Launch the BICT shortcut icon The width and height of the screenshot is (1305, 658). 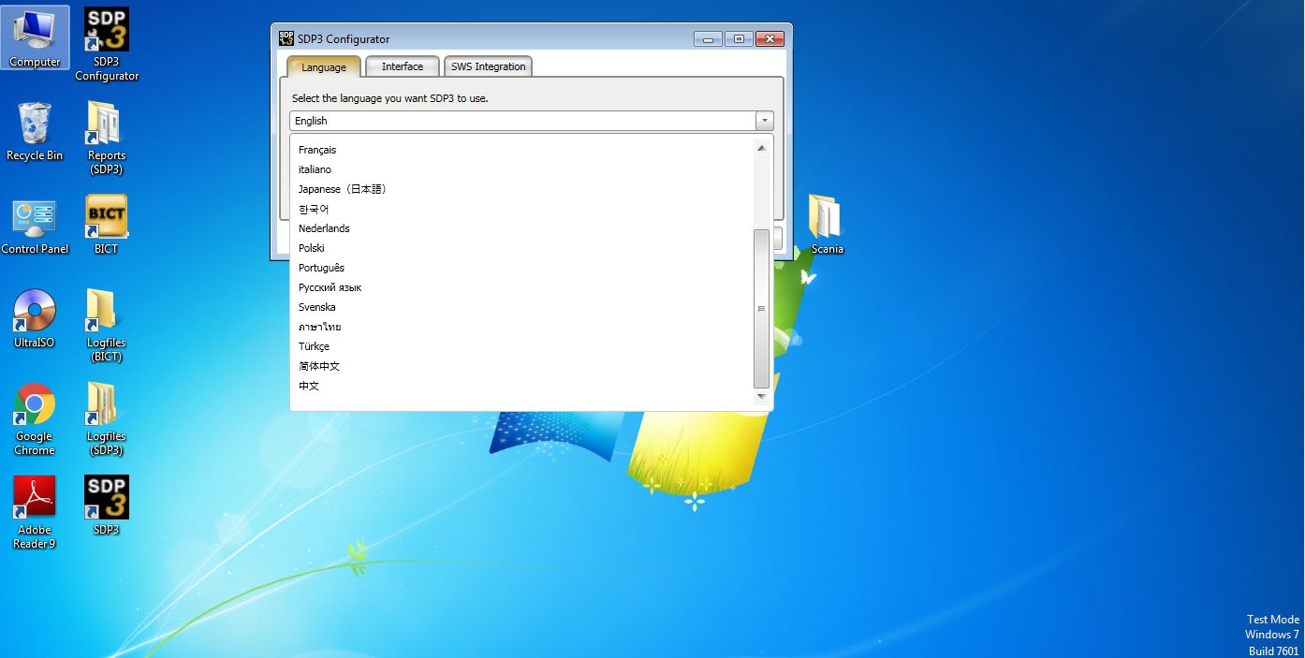[107, 225]
